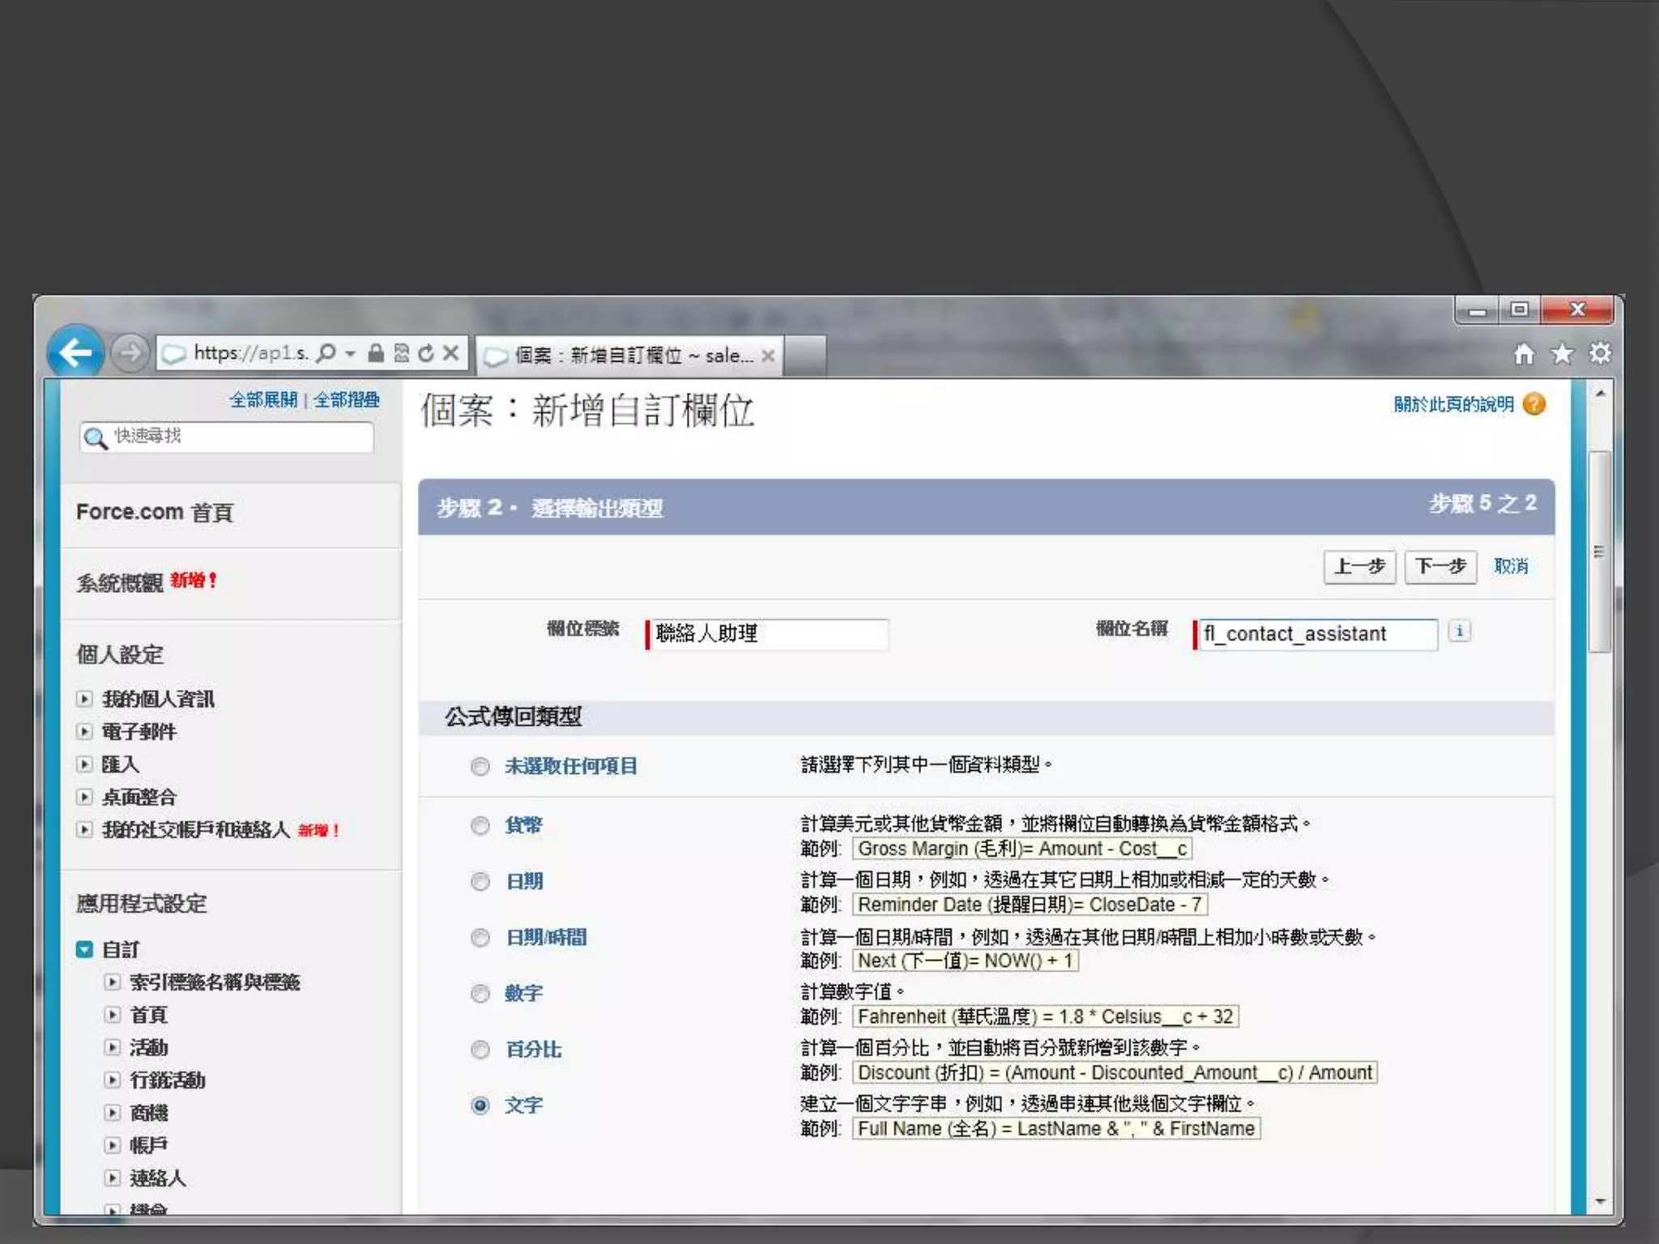Collapse the 自訂 section
This screenshot has height=1244, width=1659.
(84, 949)
